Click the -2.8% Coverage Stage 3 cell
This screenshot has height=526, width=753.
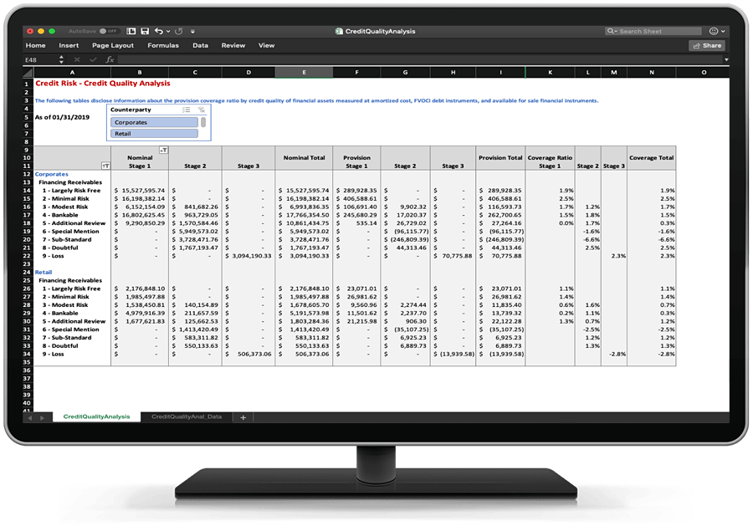coord(614,354)
